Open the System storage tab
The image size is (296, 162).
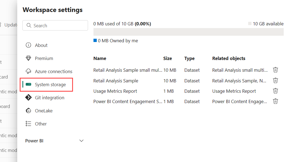(x=50, y=85)
